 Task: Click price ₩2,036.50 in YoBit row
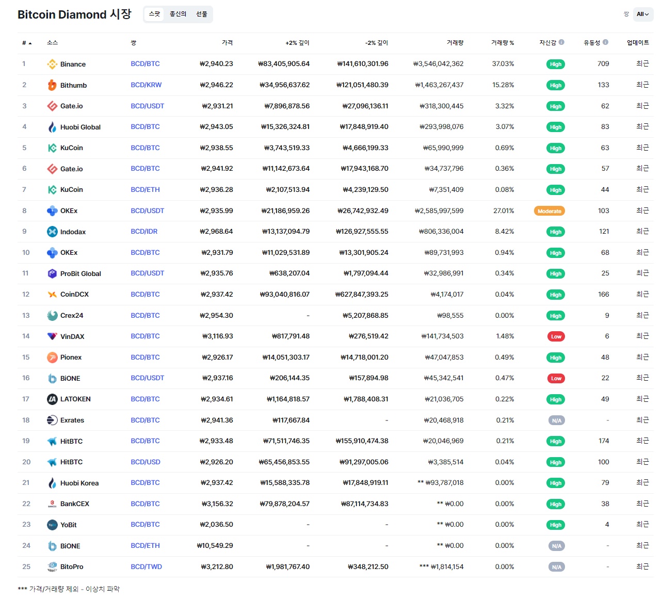click(217, 525)
